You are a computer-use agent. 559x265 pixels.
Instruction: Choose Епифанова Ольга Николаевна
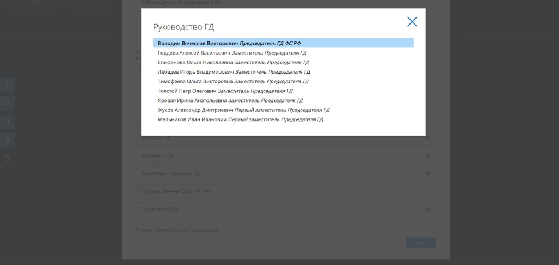click(283, 62)
